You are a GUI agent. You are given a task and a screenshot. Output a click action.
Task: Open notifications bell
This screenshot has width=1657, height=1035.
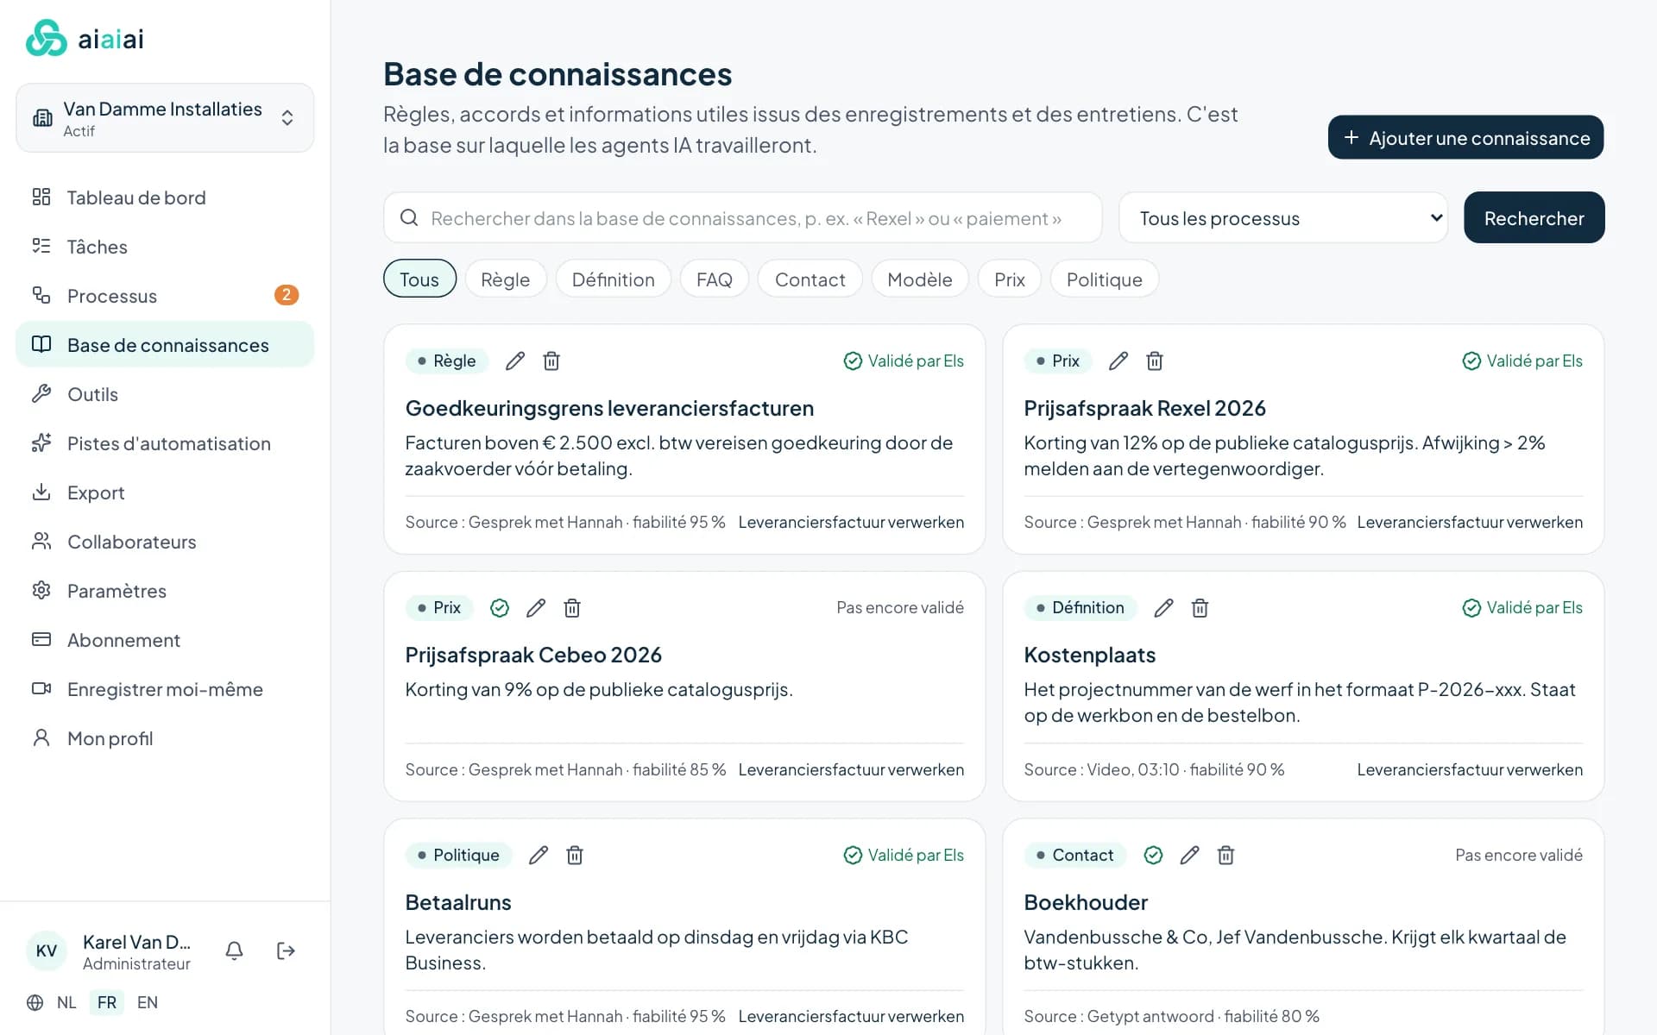pos(234,950)
